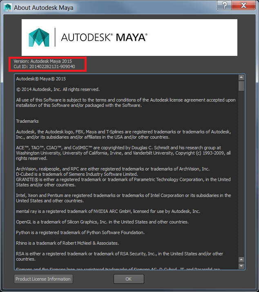The height and width of the screenshot is (292, 259).
Task: Click the 'About Autodesk Maya' title bar text
Action: [x=44, y=8]
